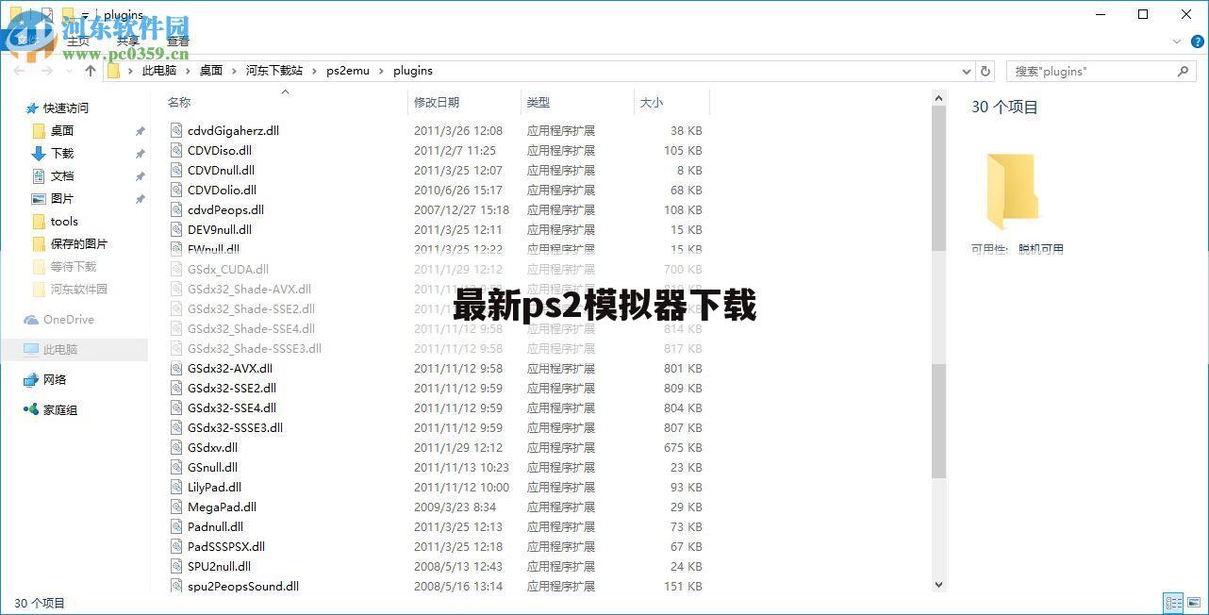This screenshot has width=1209, height=615.
Task: Go forward with the Forward arrow
Action: point(49,71)
